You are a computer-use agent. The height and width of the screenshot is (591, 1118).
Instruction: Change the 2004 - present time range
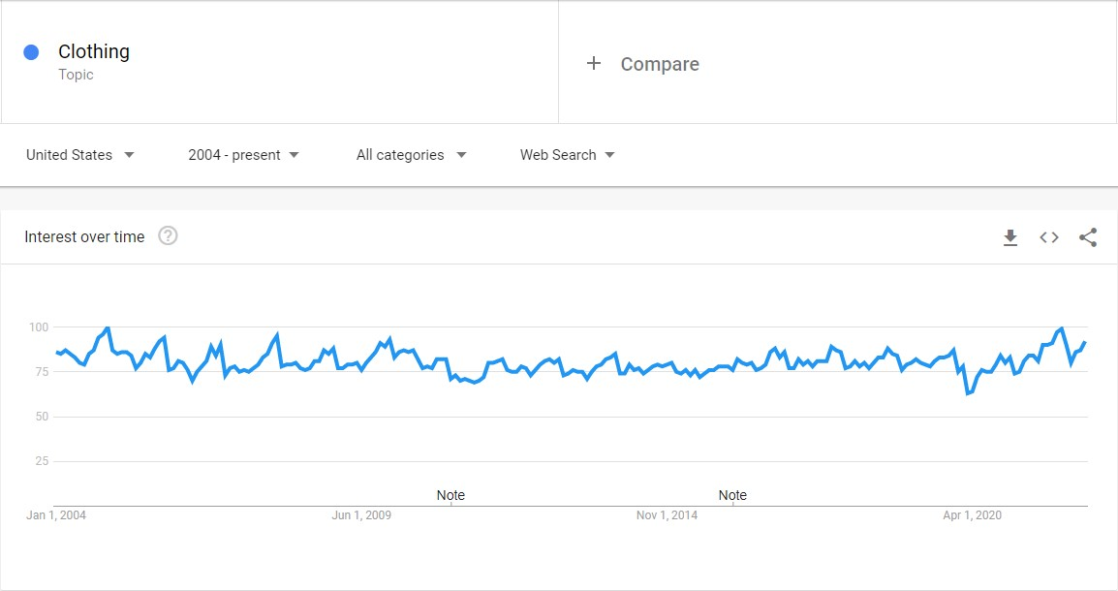243,155
